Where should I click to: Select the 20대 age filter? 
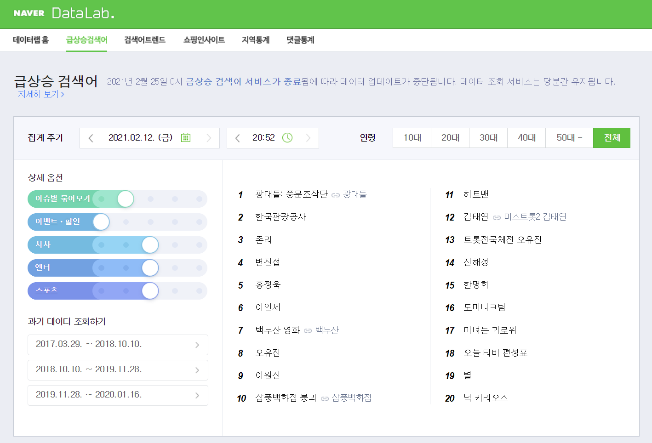450,138
